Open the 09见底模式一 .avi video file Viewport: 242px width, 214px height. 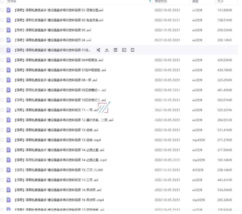[x=60, y=90]
